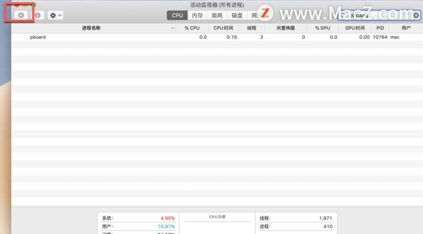Click the quit process (X) toolbar button

point(21,15)
